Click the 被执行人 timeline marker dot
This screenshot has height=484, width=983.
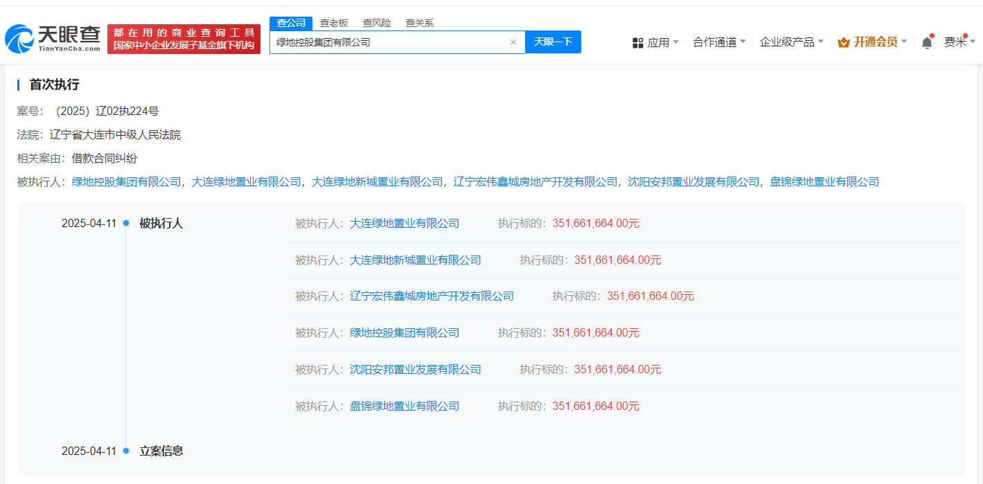tap(126, 223)
